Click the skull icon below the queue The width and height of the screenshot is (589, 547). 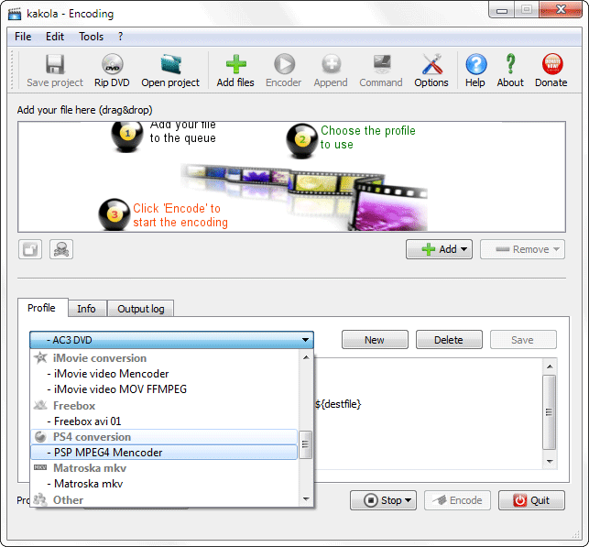(x=61, y=249)
